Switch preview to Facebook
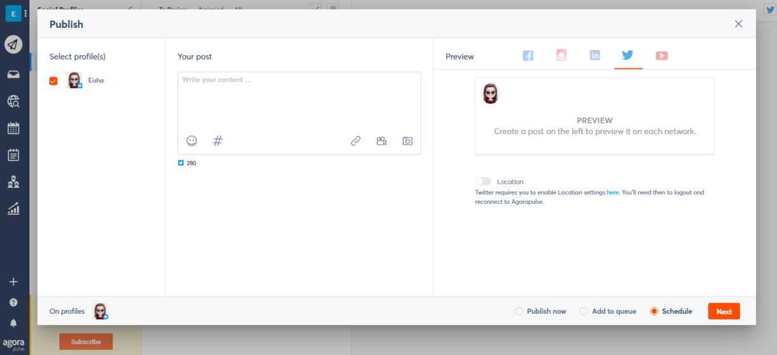 click(528, 56)
